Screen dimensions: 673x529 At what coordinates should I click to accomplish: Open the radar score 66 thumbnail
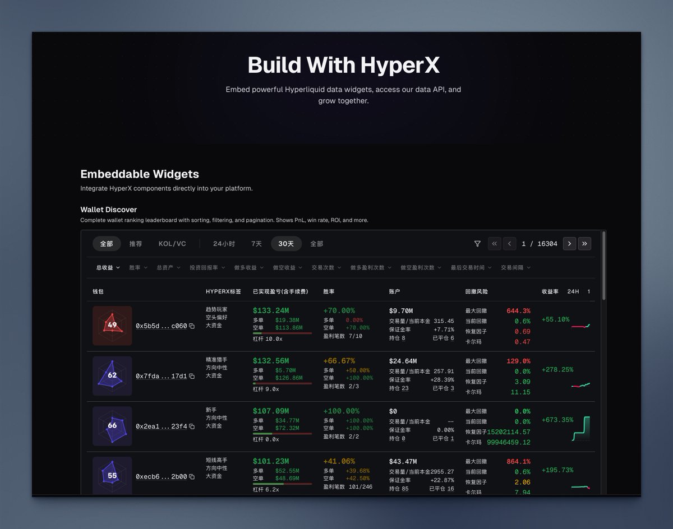pyautogui.click(x=112, y=426)
